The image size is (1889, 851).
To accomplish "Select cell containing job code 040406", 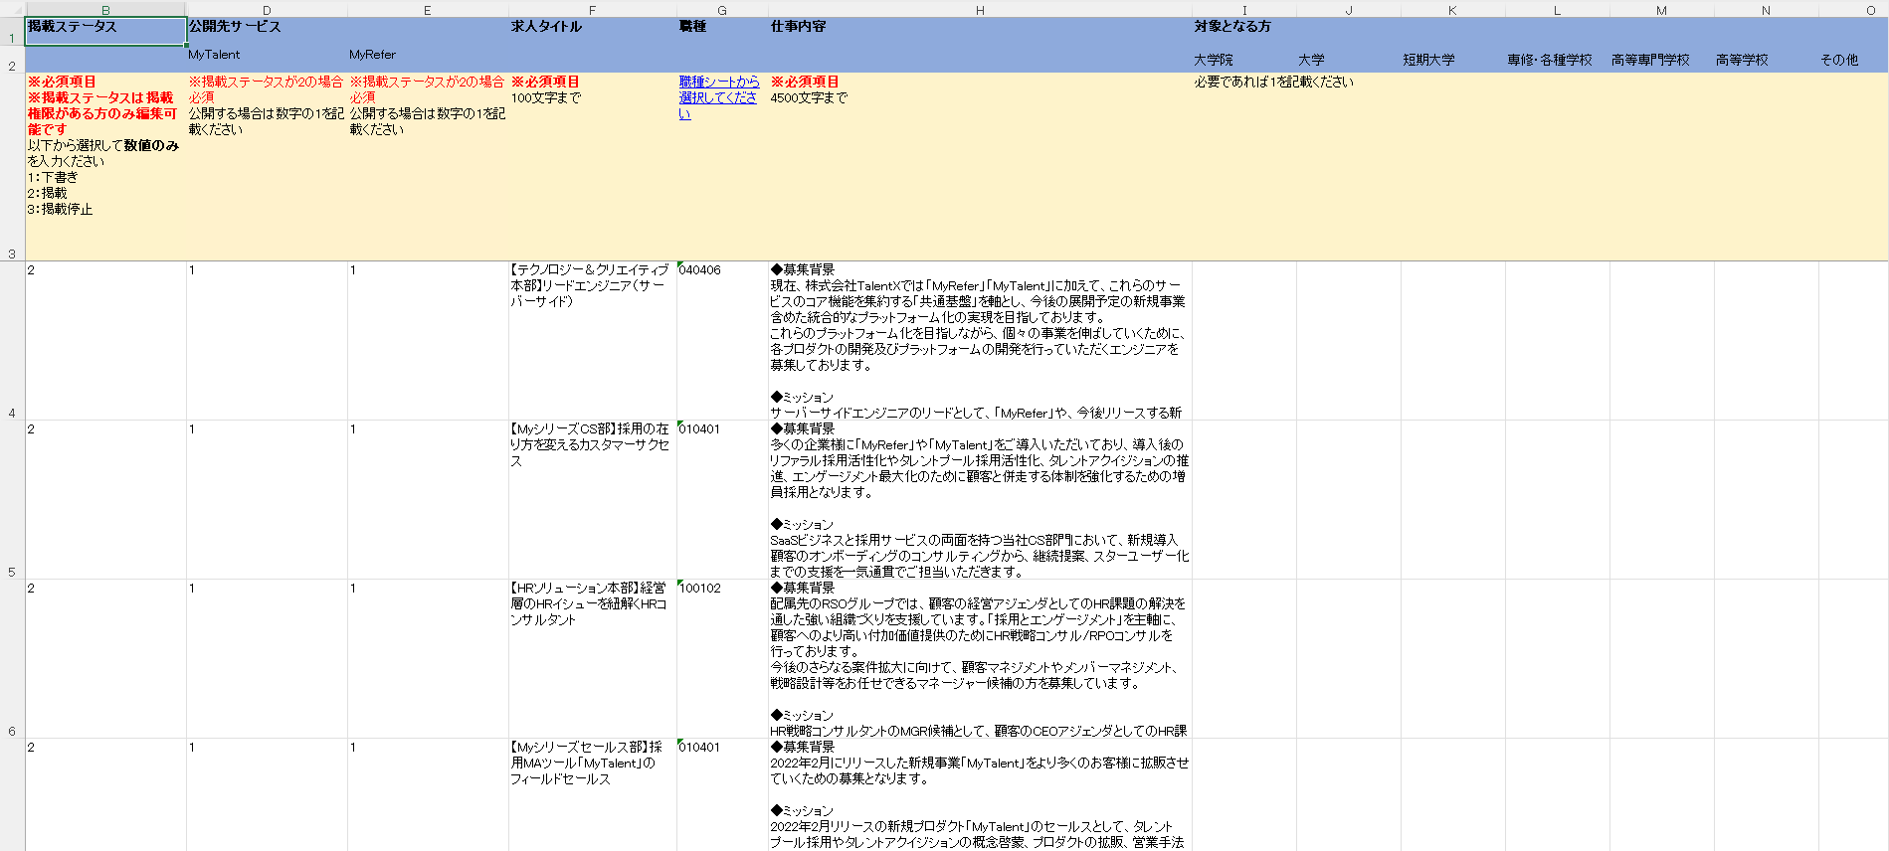I will [x=721, y=340].
